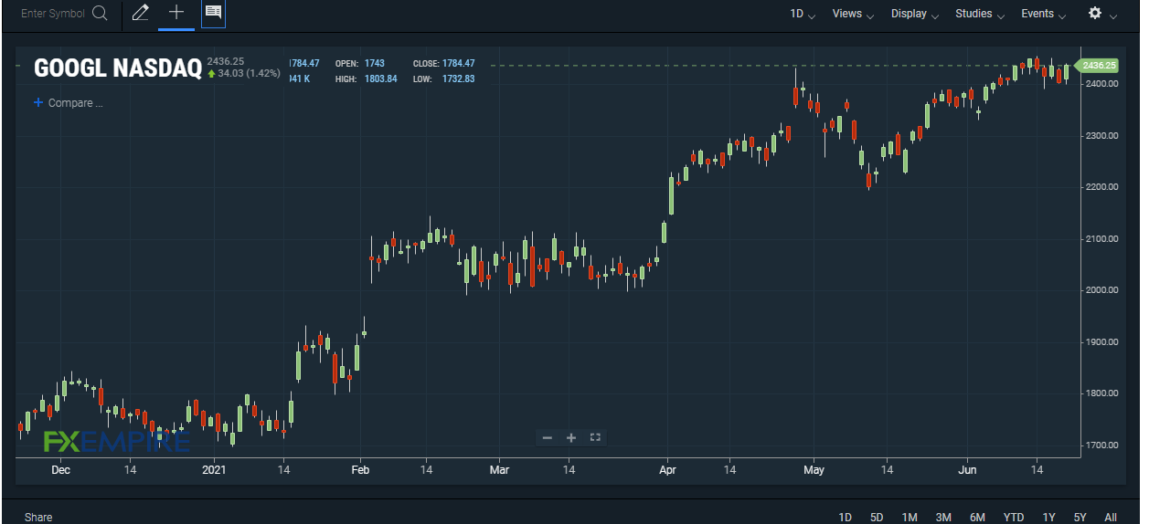The width and height of the screenshot is (1149, 524).
Task: Show the All time range
Action: click(x=1111, y=518)
